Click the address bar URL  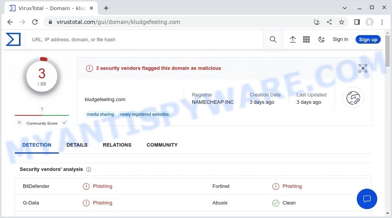[118, 22]
